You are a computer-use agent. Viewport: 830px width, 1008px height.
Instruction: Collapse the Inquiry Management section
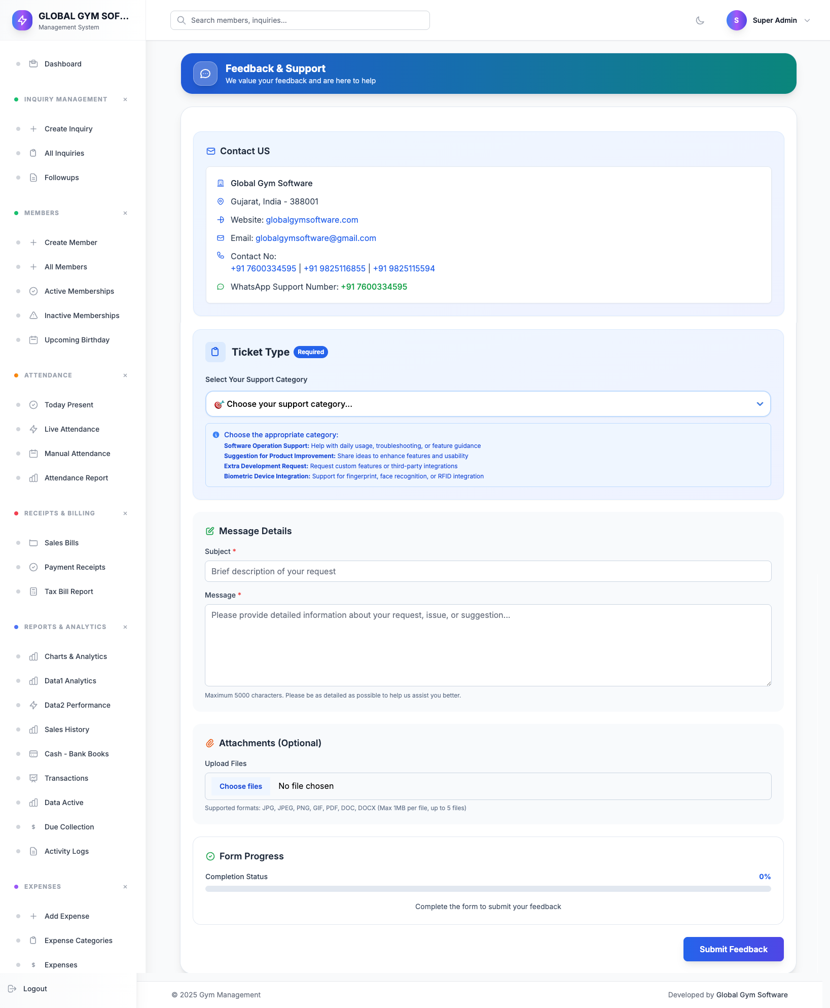[125, 99]
